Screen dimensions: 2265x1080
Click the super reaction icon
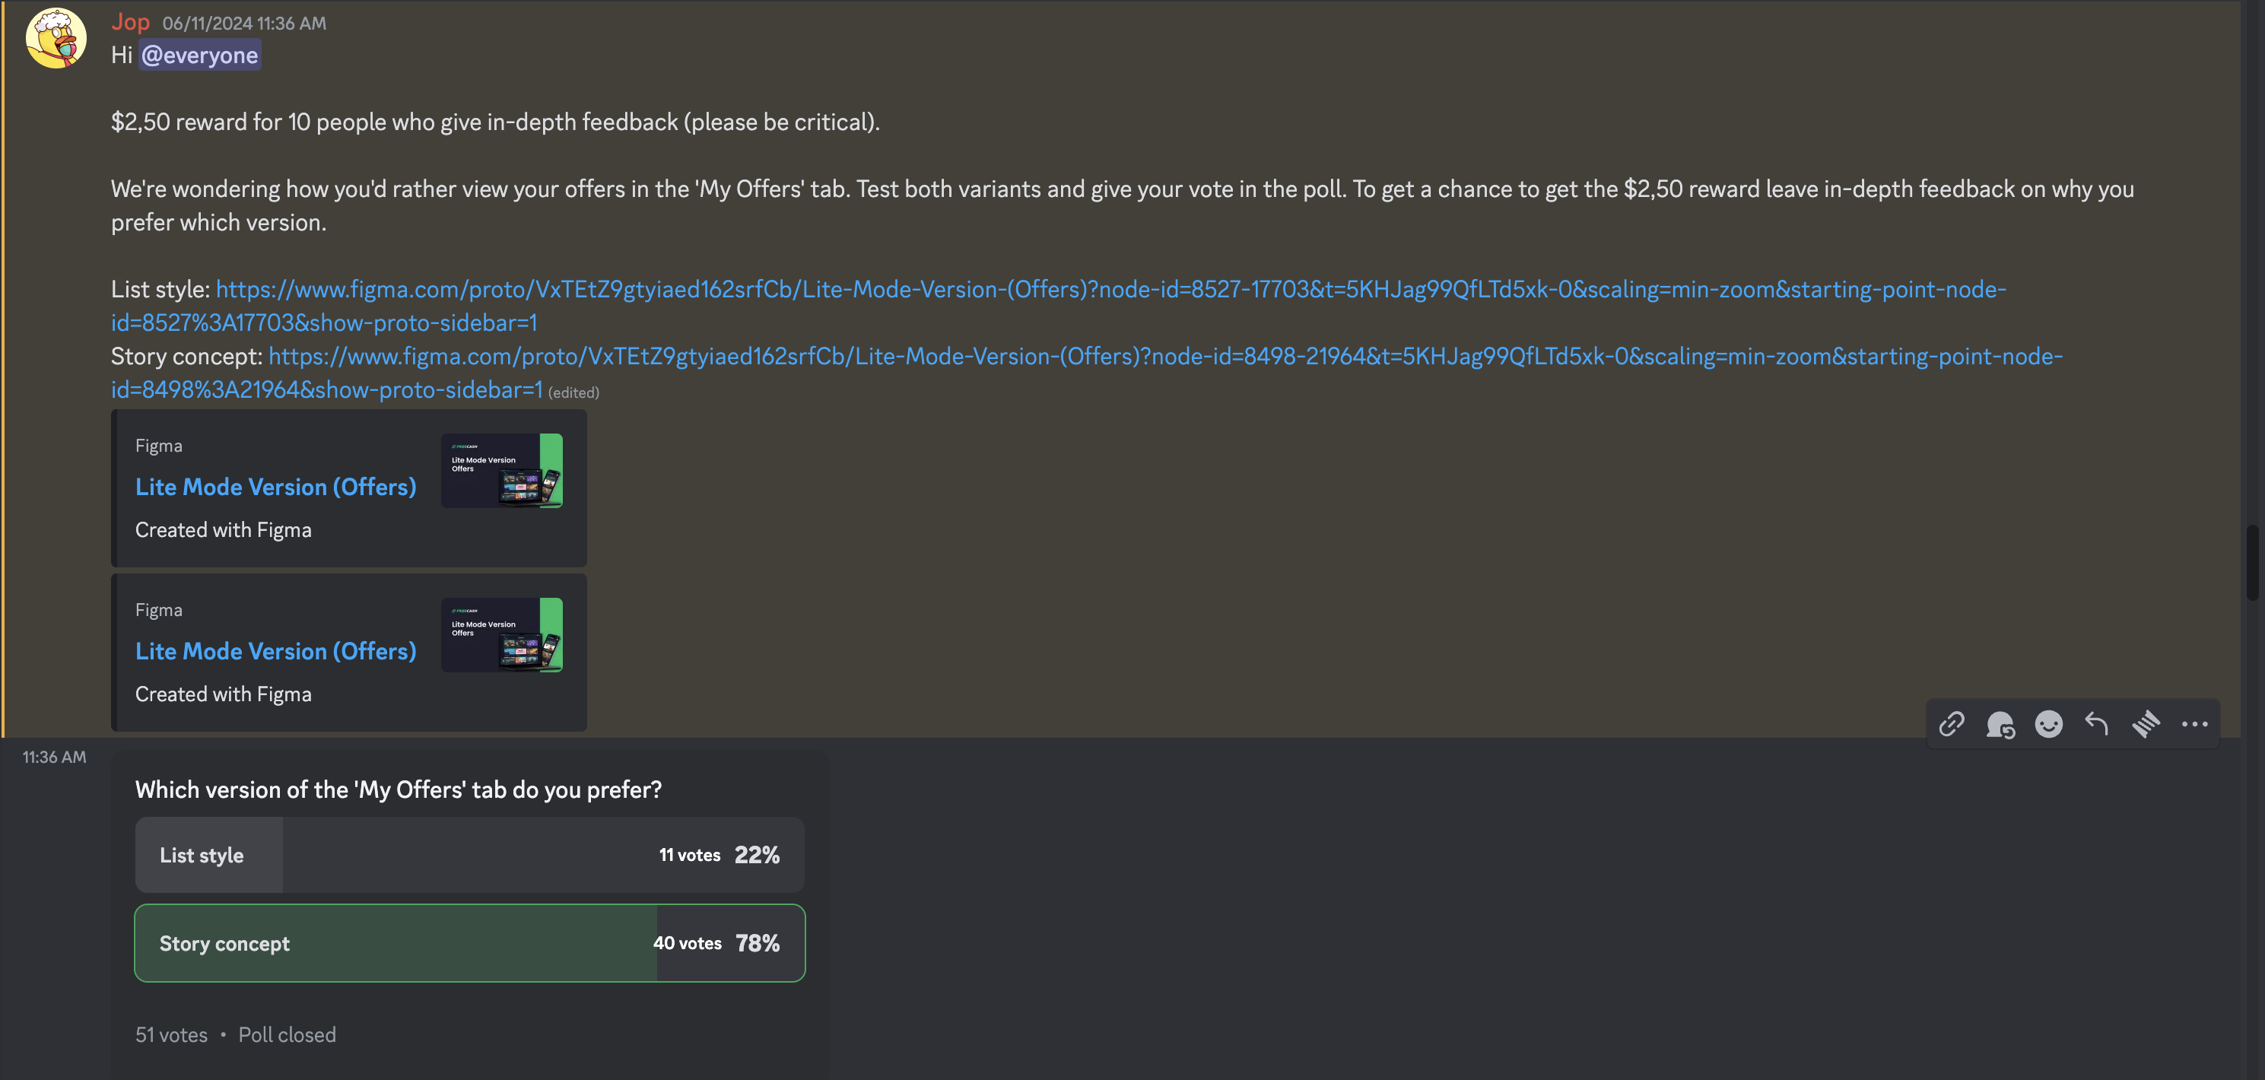pyautogui.click(x=2000, y=724)
